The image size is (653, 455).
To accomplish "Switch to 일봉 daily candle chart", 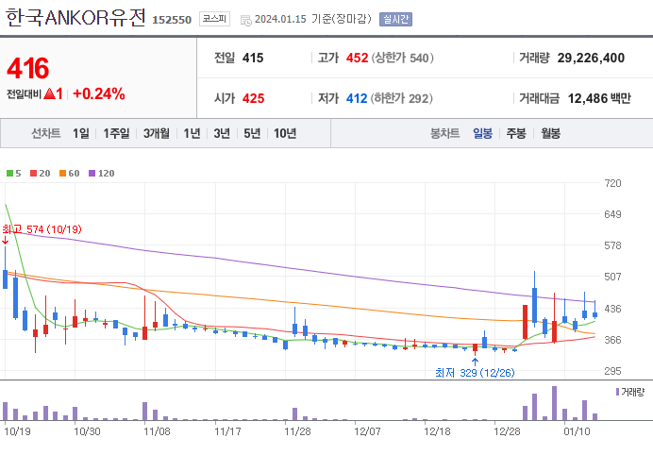I will [x=482, y=133].
